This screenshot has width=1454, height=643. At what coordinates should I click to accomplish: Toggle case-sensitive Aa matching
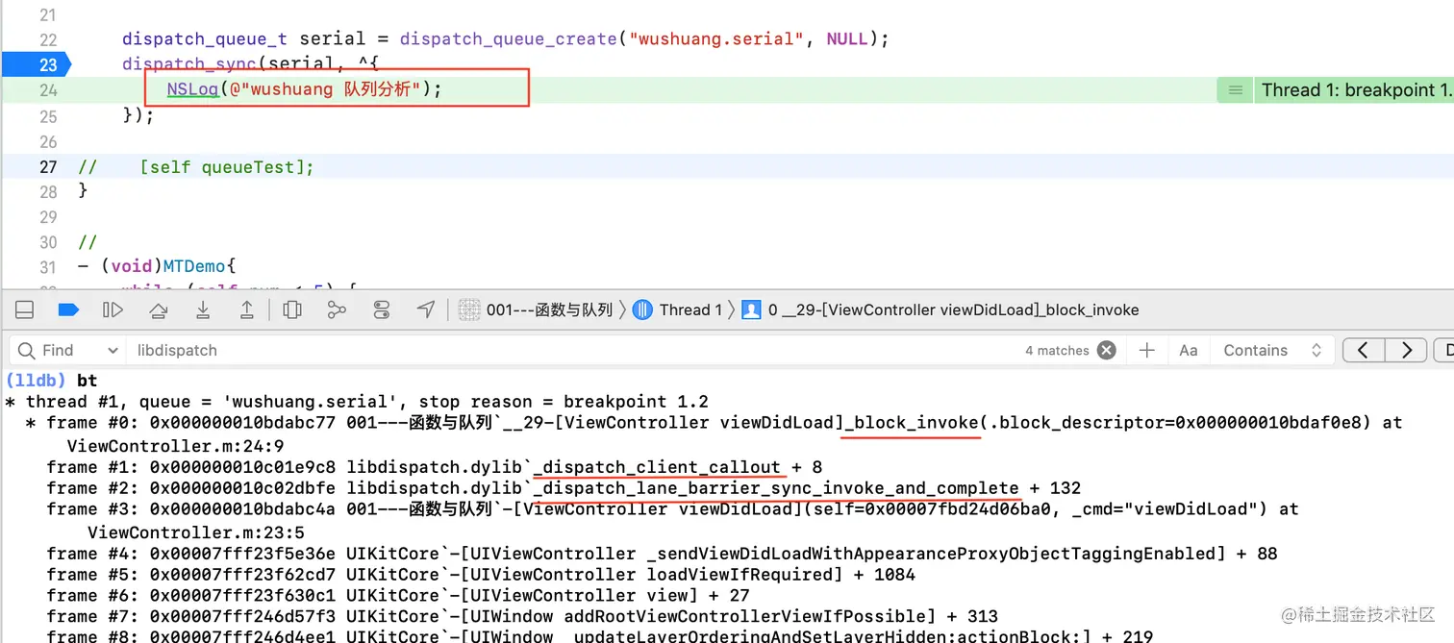pyautogui.click(x=1189, y=350)
